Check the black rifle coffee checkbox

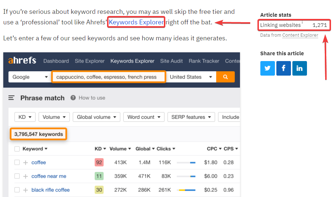click(x=17, y=190)
